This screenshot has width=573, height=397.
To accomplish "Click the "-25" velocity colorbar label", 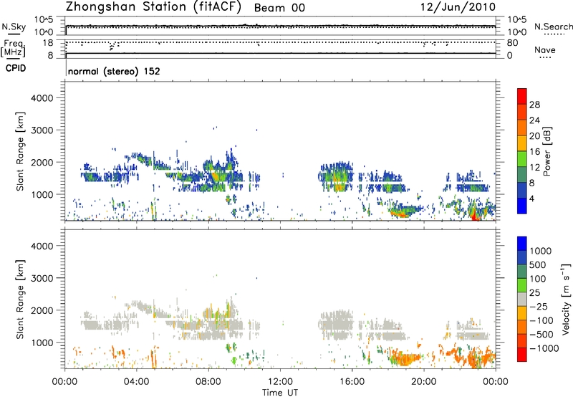I will [539, 307].
